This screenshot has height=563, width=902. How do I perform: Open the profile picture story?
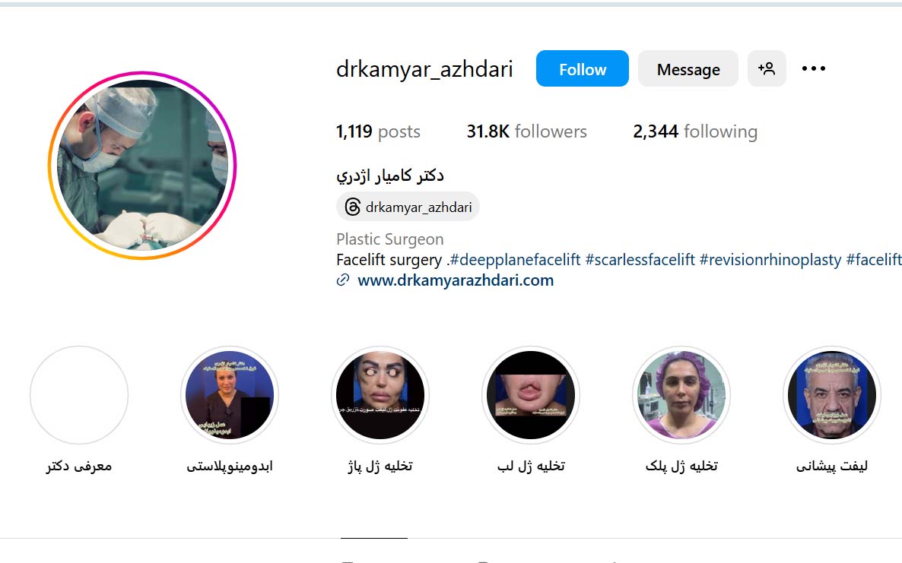[x=142, y=166]
